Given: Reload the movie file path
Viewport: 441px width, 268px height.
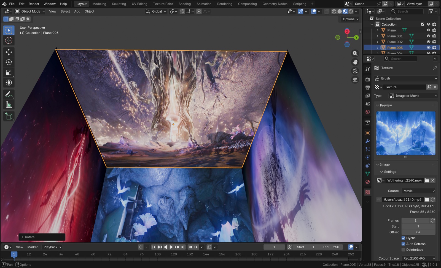Looking at the screenshot, I should pos(433,199).
